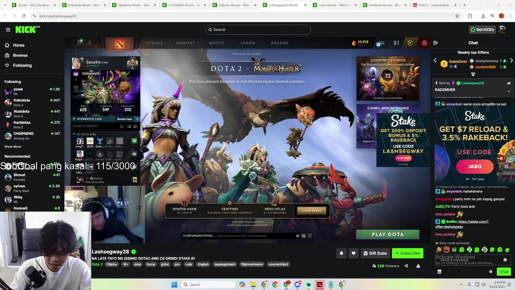Click Show More under Following
Viewport: 515px width, 290px height.
(12, 147)
